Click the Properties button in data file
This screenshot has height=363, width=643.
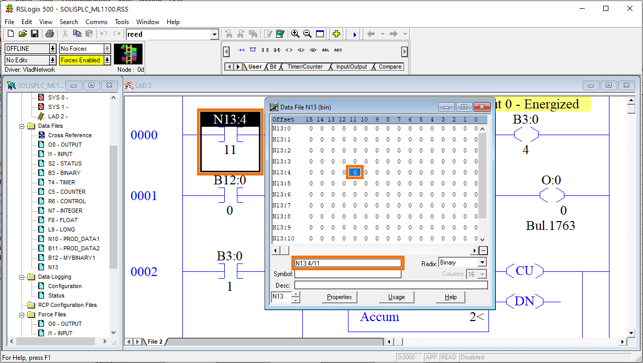(339, 297)
